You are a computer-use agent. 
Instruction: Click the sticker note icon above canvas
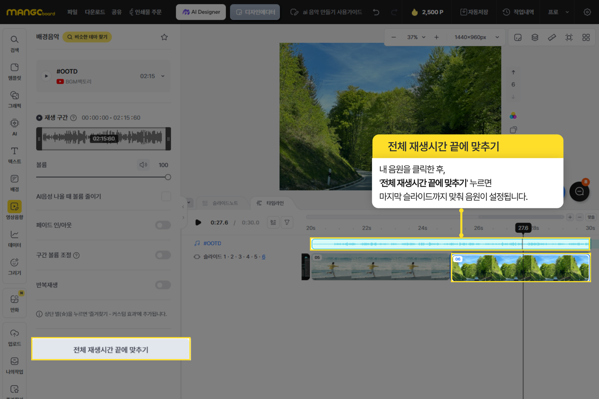518,37
